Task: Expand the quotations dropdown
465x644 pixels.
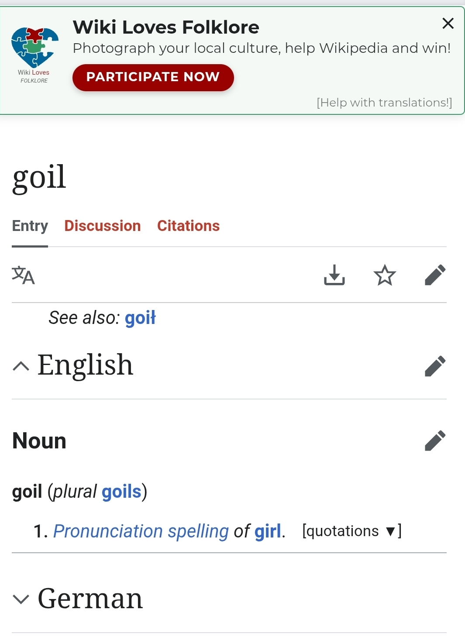Action: (351, 531)
